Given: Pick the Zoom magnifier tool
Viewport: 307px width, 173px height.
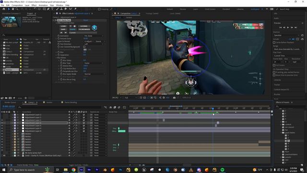Looking at the screenshot, I should point(17,9).
